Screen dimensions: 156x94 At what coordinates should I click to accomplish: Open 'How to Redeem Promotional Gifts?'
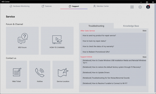(x=96, y=52)
